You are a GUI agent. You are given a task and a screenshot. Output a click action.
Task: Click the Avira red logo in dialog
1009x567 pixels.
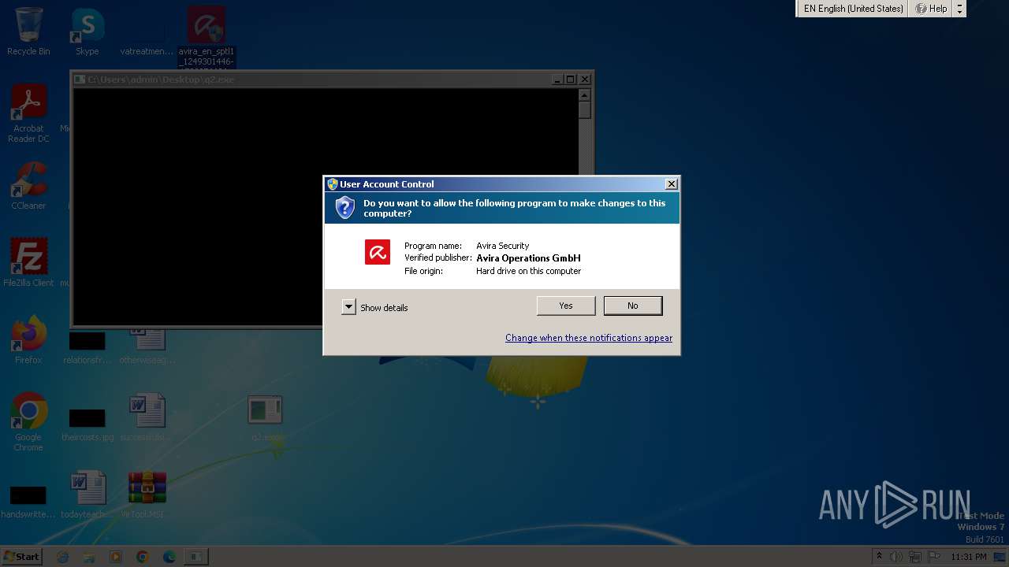[x=378, y=252]
